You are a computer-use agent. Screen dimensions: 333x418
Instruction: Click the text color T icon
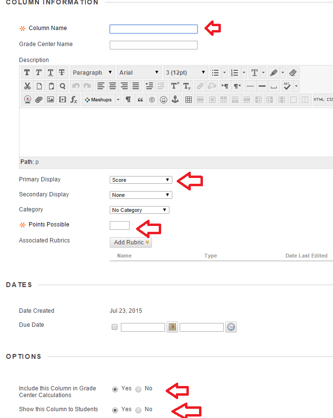click(254, 73)
